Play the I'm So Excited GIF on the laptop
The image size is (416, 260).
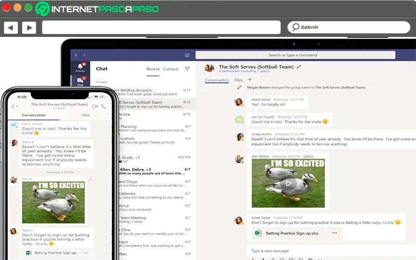[289, 183]
